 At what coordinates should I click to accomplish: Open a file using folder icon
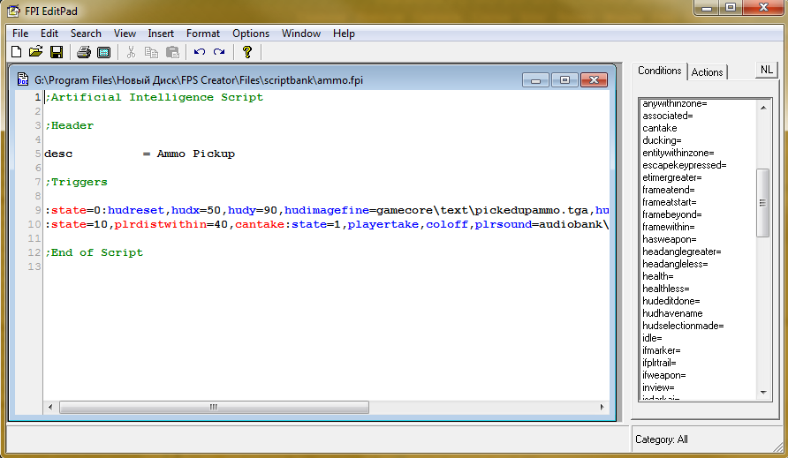click(x=35, y=52)
